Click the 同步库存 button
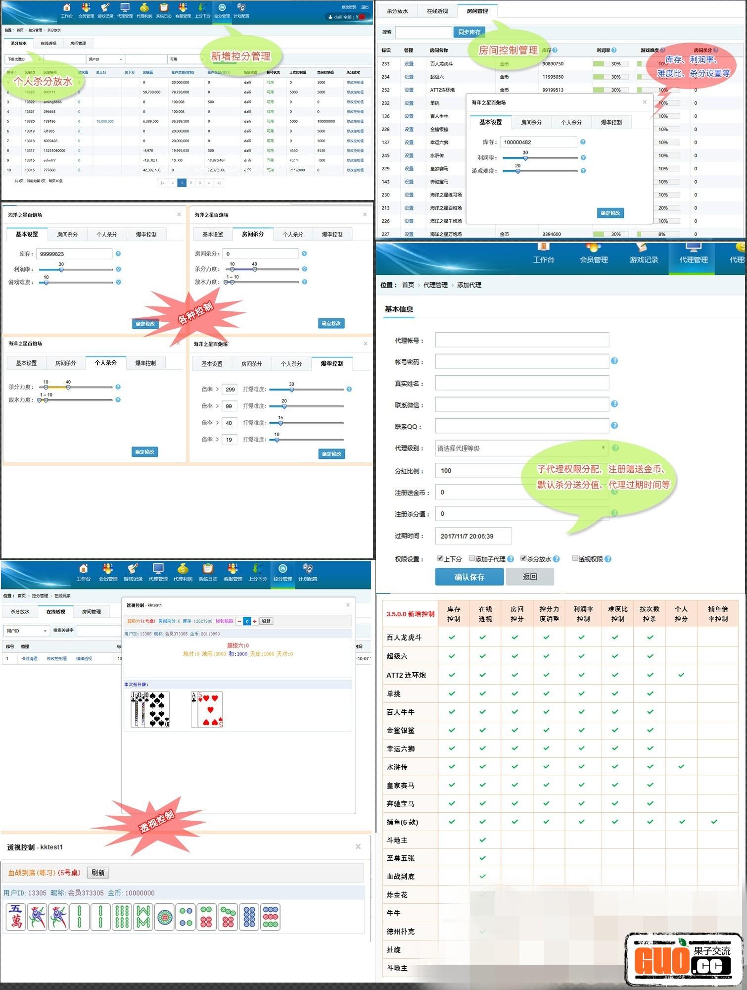Image resolution: width=747 pixels, height=990 pixels. click(x=469, y=32)
